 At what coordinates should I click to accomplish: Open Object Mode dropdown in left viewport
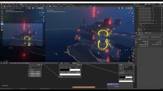coord(5,8)
